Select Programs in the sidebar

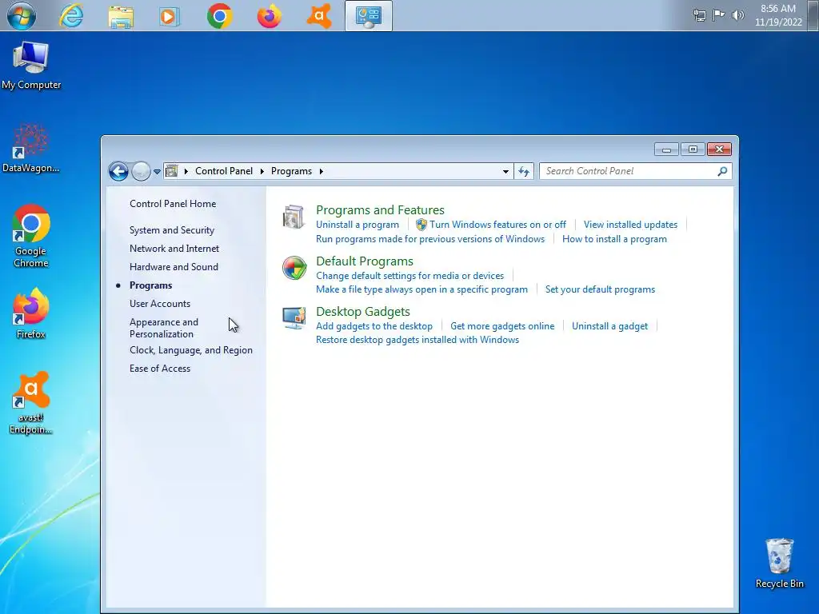click(150, 285)
